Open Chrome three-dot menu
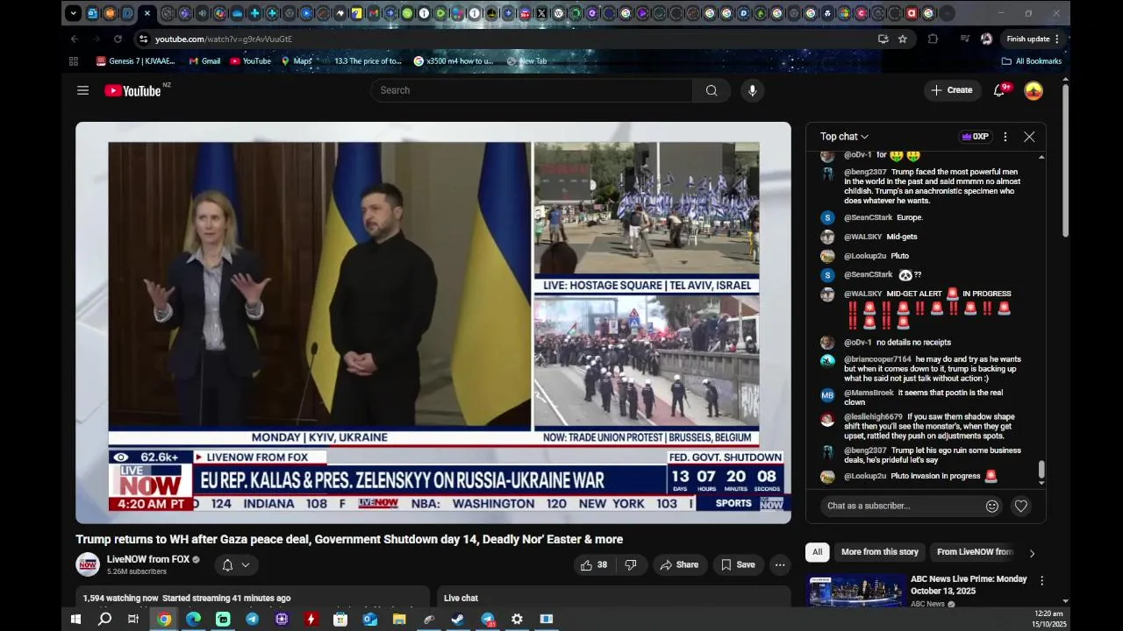The image size is (1123, 631). [x=1057, y=39]
